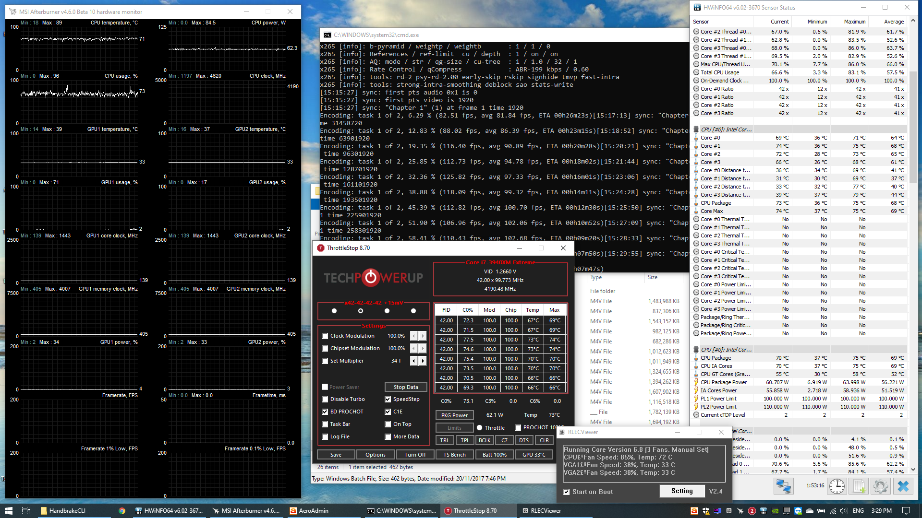Enable the Clock Modulation checkbox
The image size is (922, 518).
(325, 336)
